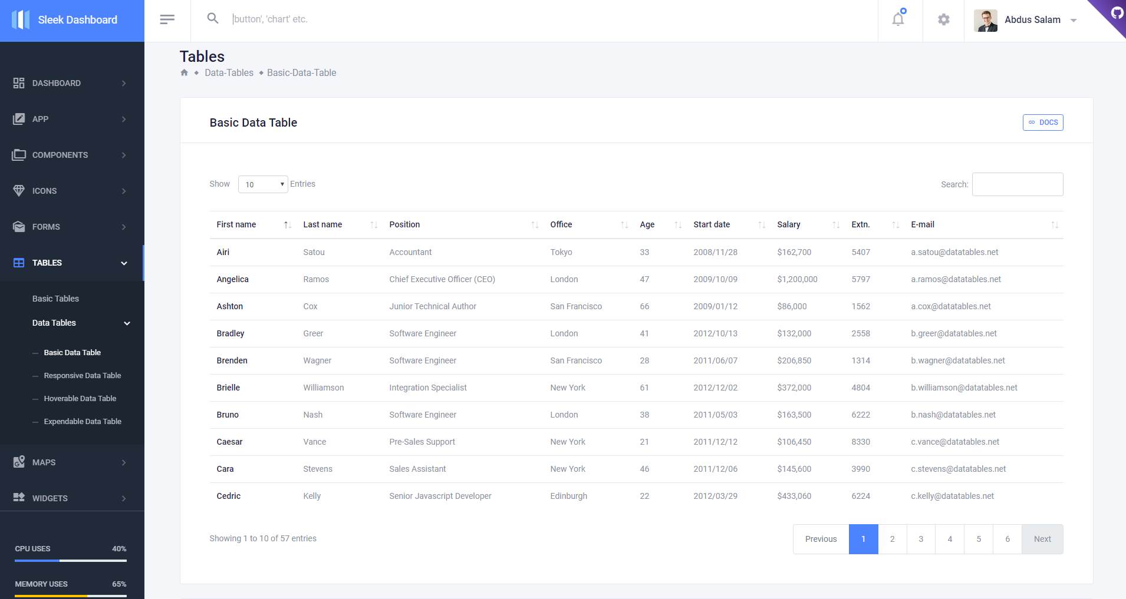
Task: Click the Tables grid sidebar icon
Action: (19, 263)
